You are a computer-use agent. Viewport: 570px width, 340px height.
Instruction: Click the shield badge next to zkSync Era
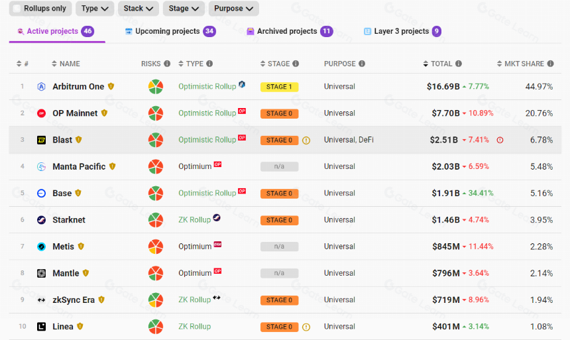coord(101,300)
